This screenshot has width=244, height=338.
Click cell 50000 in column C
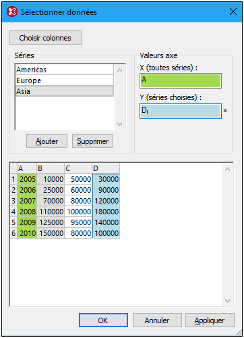pos(78,179)
